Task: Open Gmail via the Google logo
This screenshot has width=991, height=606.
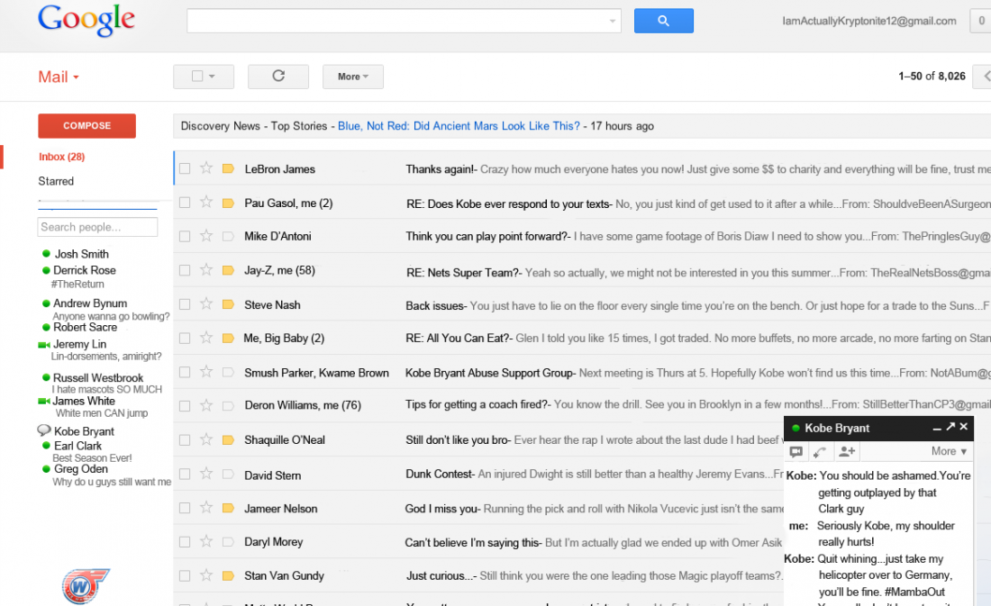Action: coord(86,20)
